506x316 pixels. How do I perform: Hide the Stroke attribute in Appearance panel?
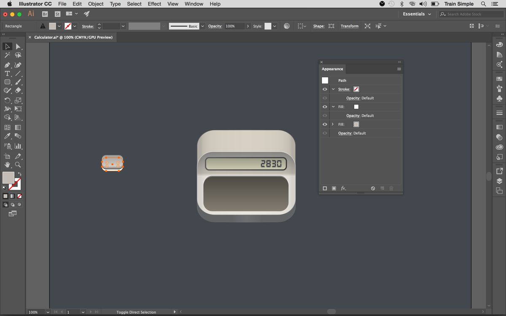(x=324, y=89)
